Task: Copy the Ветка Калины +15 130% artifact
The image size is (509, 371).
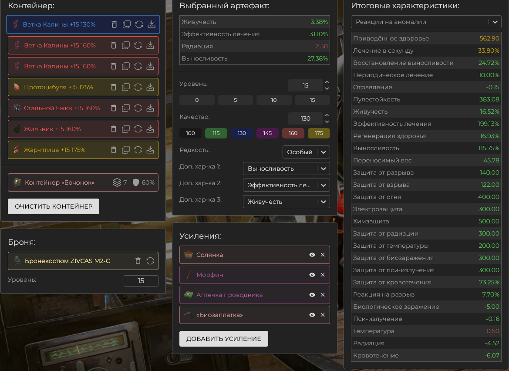Action: [127, 24]
